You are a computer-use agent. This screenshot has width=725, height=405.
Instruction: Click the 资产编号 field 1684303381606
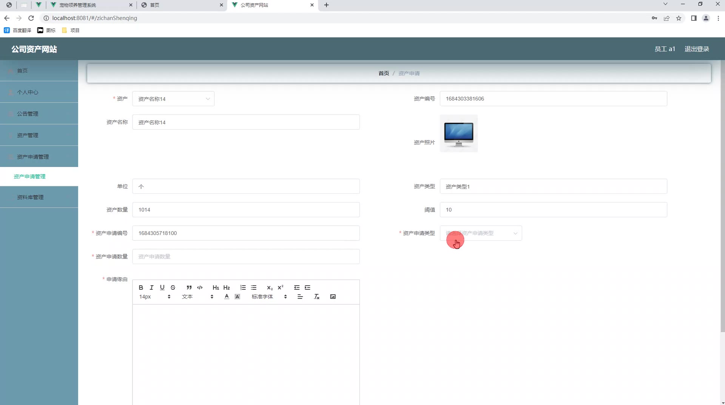click(553, 99)
